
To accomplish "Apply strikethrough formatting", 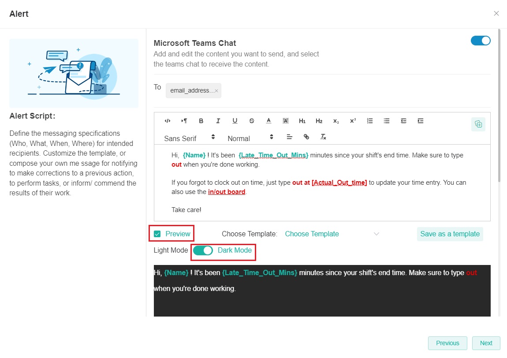I will click(251, 121).
